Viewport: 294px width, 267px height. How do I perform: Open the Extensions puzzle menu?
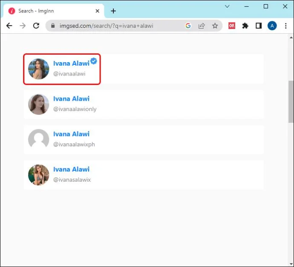coord(245,26)
